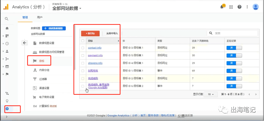Click the 从库中导入 button
The image size is (264, 121).
[x=112, y=33]
